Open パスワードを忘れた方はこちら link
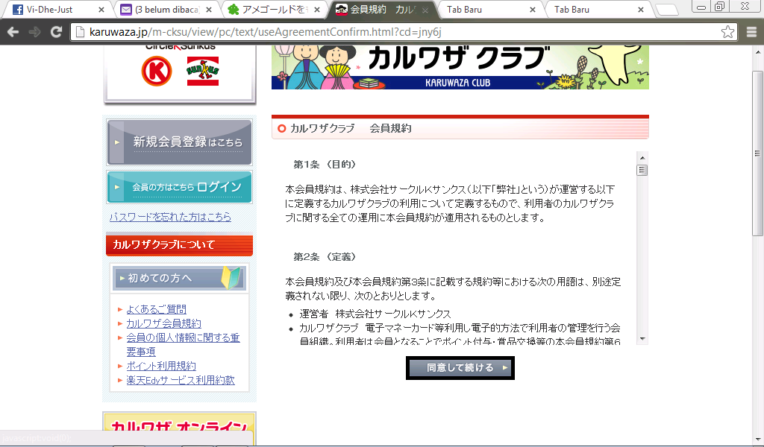Image resolution: width=764 pixels, height=447 pixels. (x=170, y=217)
